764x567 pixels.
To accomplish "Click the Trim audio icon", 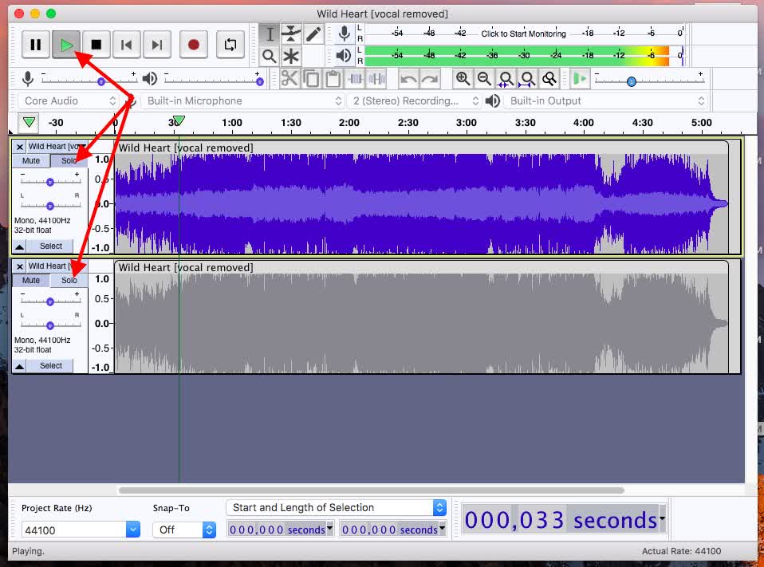I will [x=355, y=78].
